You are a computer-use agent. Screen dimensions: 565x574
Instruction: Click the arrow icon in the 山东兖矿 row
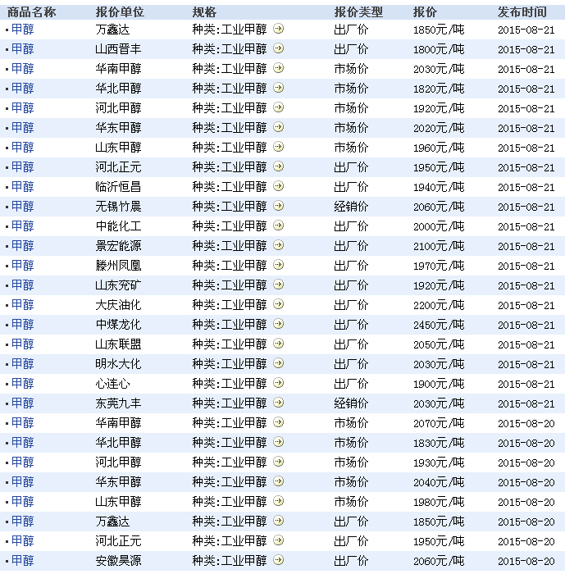tap(278, 285)
